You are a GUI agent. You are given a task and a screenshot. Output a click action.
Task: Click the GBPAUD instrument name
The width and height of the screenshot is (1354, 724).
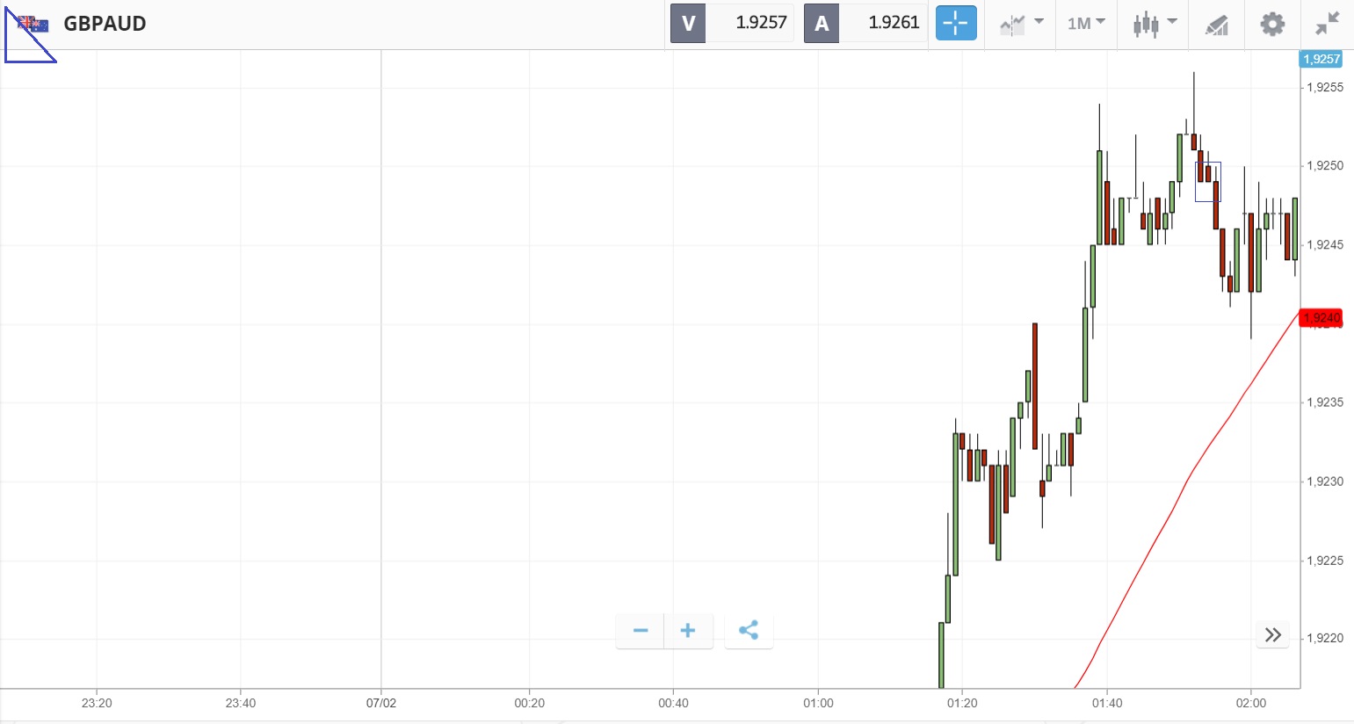click(105, 24)
